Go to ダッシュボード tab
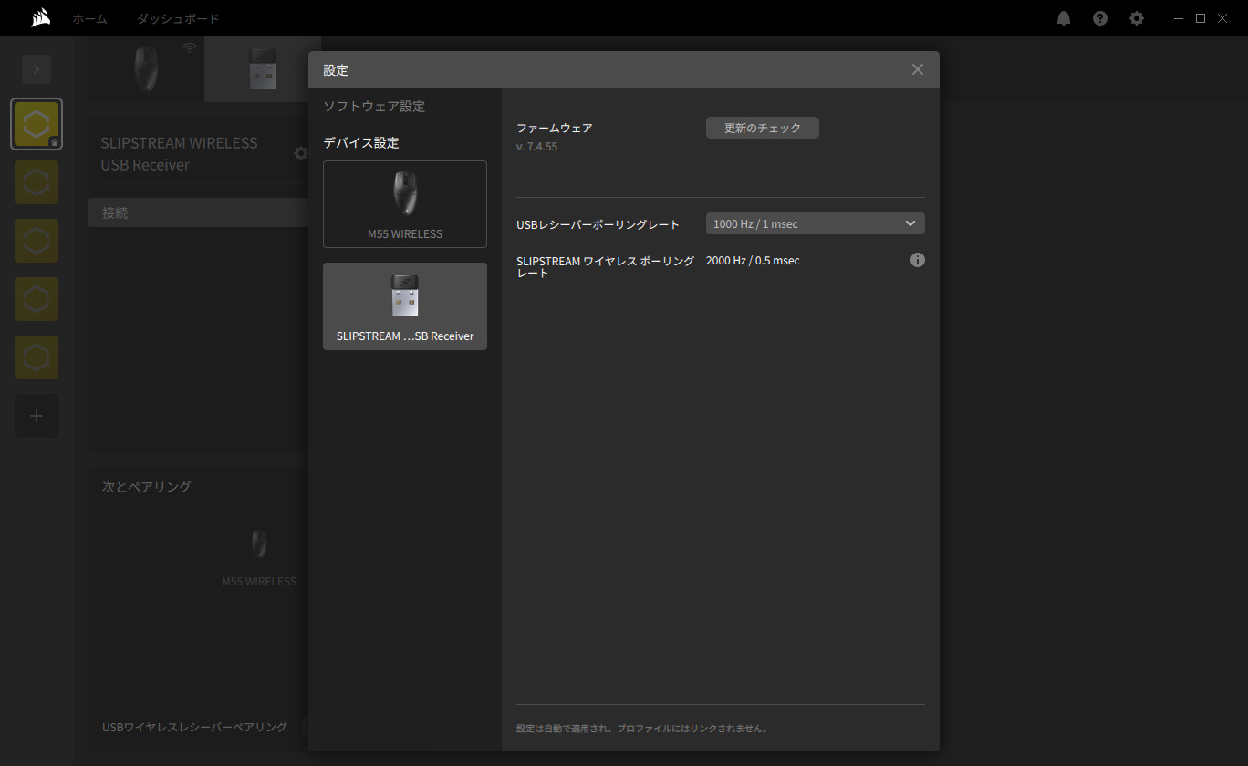Screen dimensions: 1248x766 tap(178, 18)
